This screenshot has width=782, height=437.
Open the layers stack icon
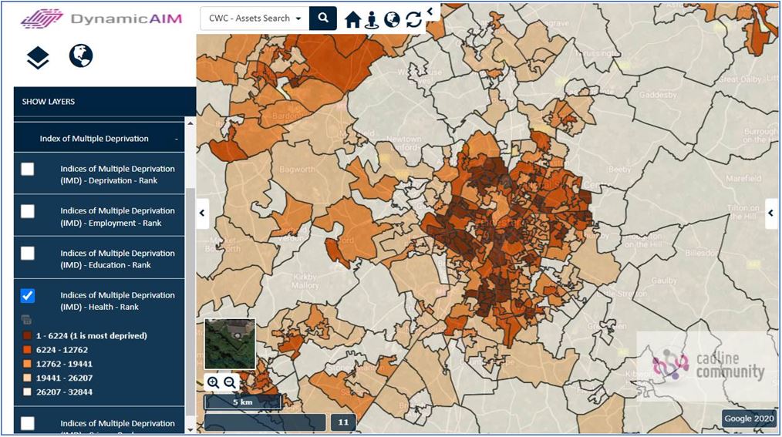[x=38, y=59]
